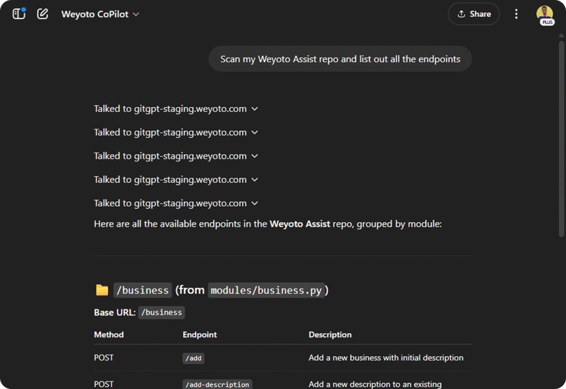Click 'Add a new business with initial description'

pos(386,358)
